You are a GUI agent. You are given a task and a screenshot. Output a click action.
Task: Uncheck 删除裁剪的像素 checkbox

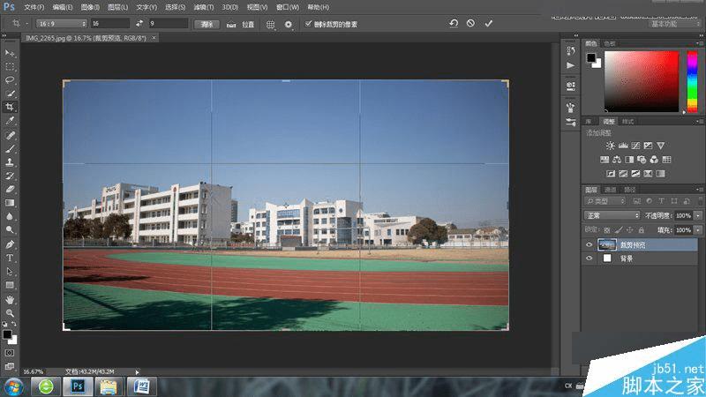308,24
